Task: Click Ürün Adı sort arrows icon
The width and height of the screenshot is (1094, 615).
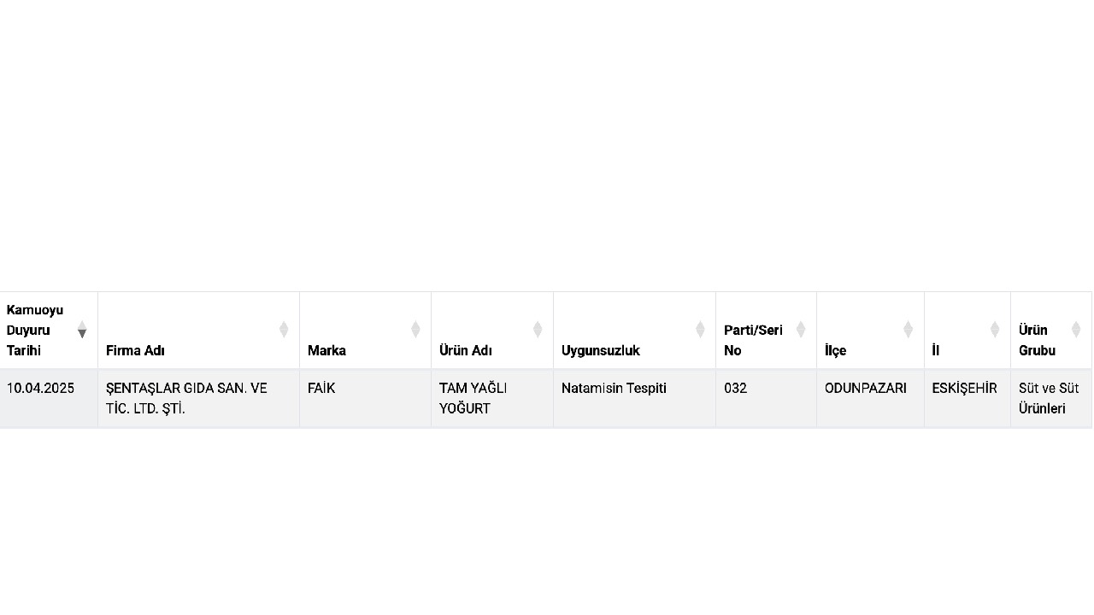Action: click(538, 330)
